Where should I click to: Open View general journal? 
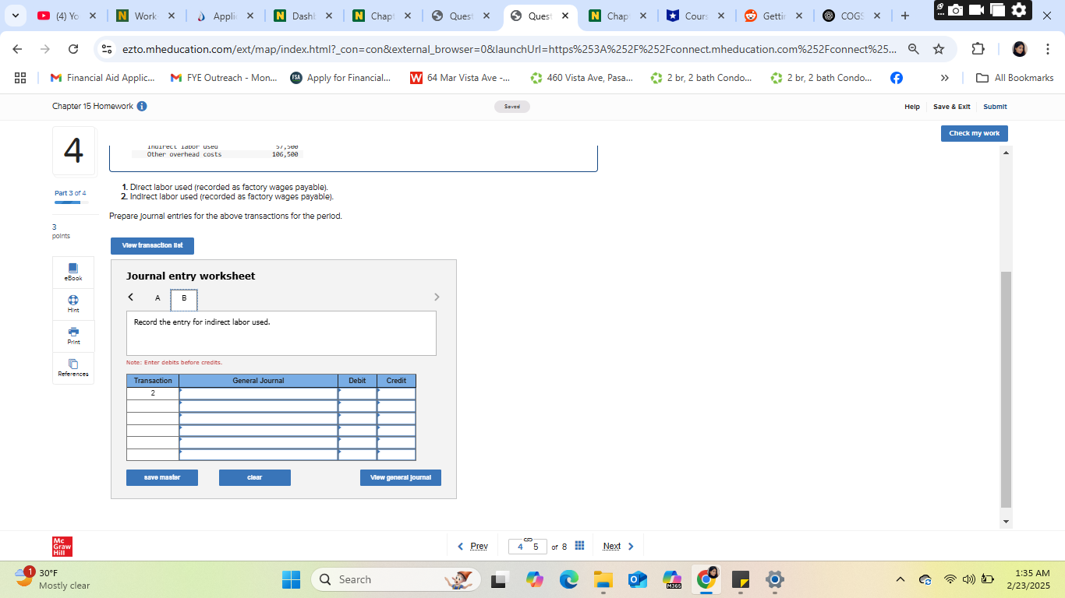pos(401,477)
